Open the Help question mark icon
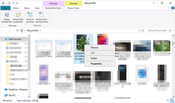 tap(173, 8)
